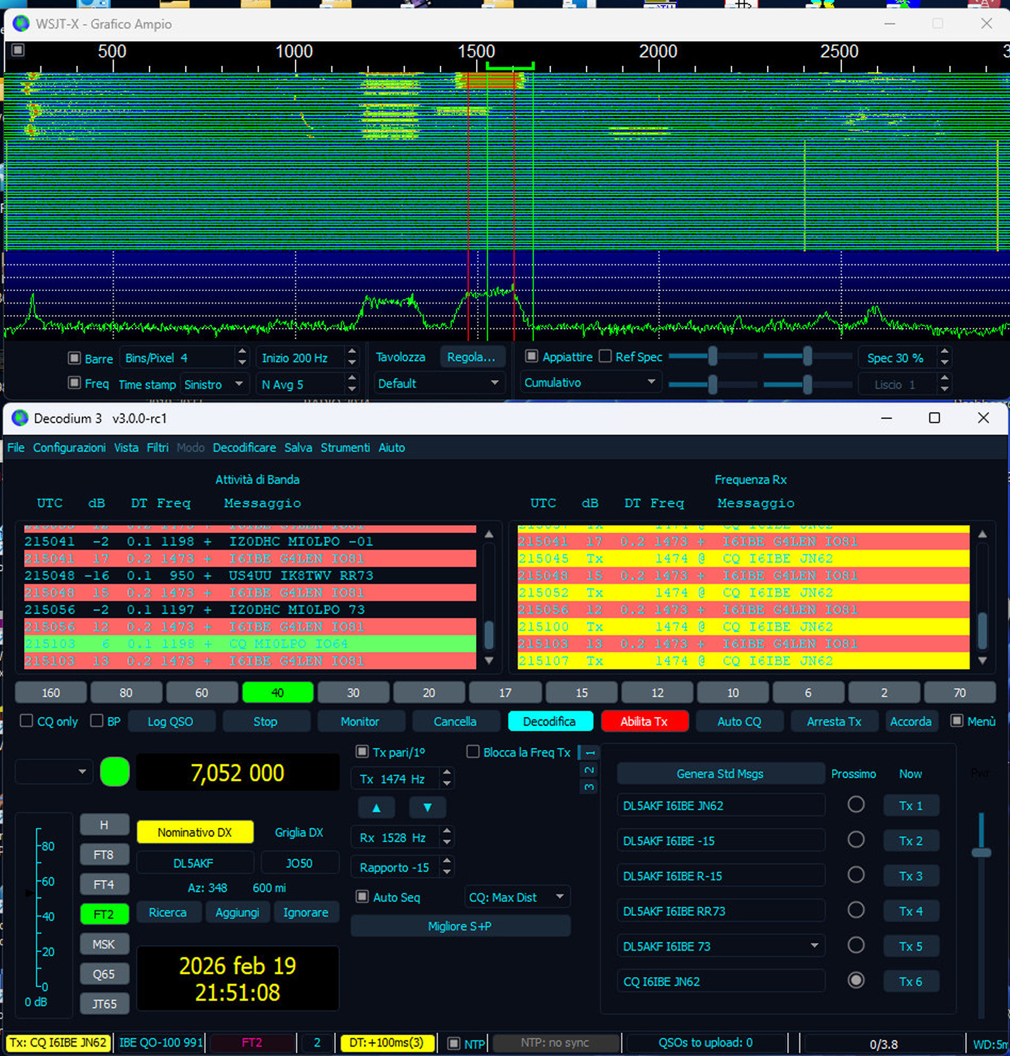1010x1056 pixels.
Task: Toggle the Auto Seq checkbox
Action: click(x=362, y=896)
